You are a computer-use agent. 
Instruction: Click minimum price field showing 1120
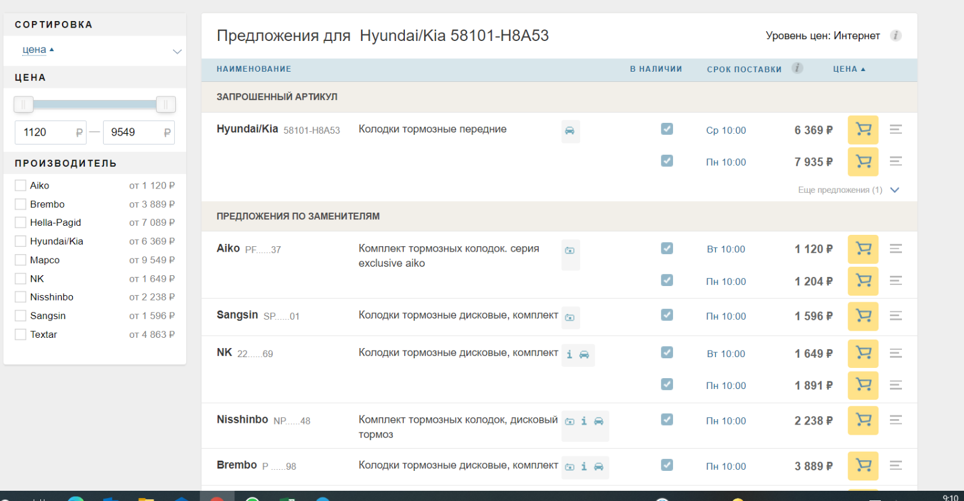coord(51,132)
